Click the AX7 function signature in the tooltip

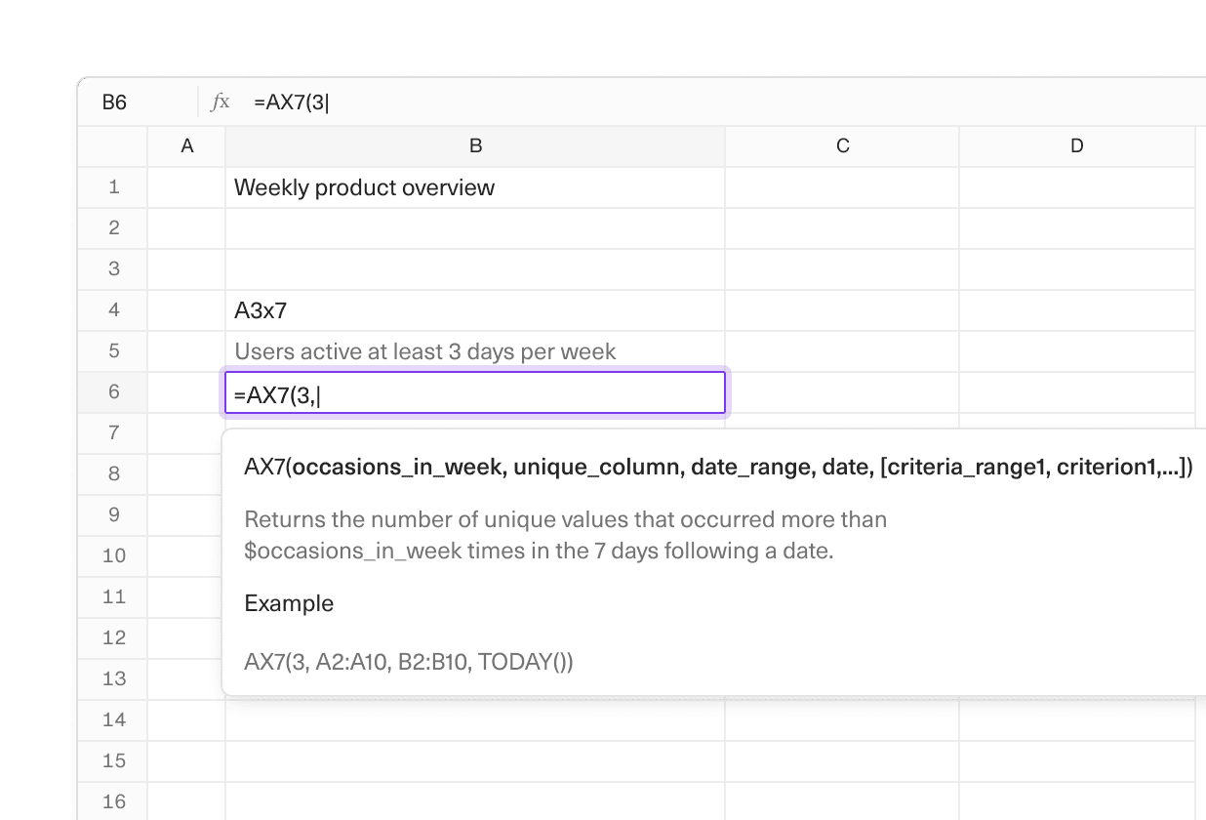point(717,467)
